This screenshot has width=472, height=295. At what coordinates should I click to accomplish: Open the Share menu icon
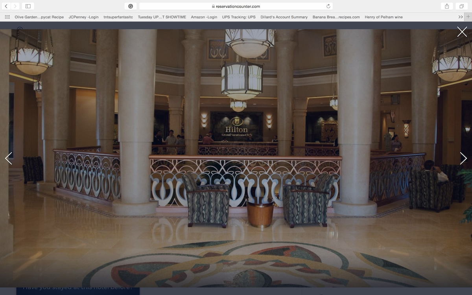click(x=447, y=6)
